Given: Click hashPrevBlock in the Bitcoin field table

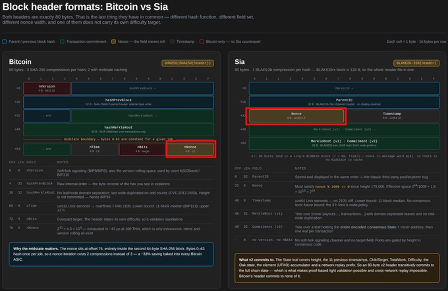Looking at the screenshot, I should [x=40, y=184].
